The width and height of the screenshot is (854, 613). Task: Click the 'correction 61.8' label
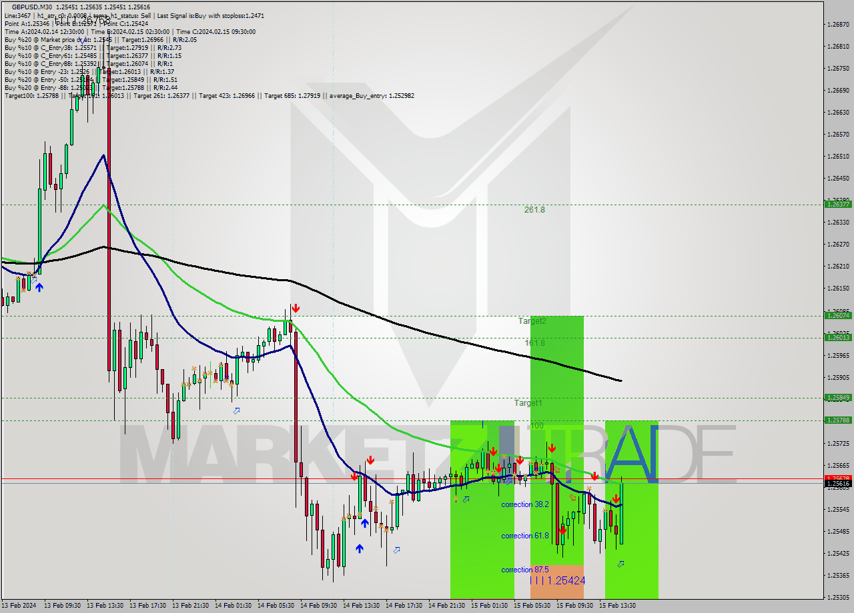525,536
